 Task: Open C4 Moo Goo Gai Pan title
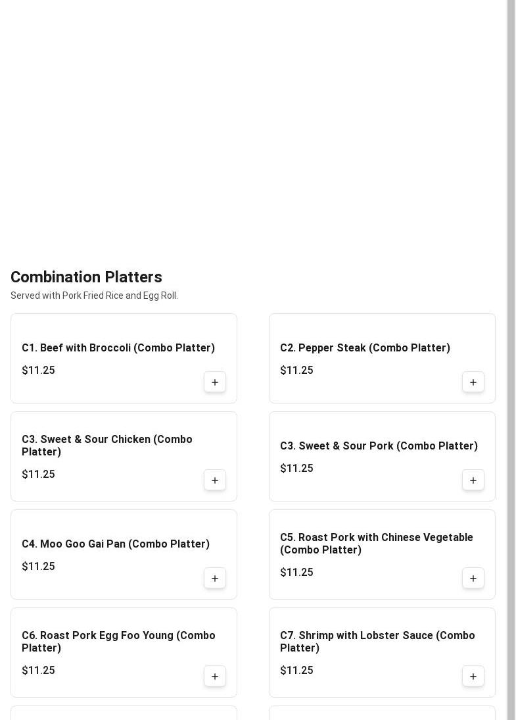(116, 544)
